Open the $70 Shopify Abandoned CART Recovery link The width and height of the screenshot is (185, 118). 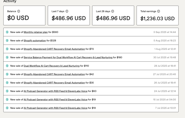coord(54,49)
